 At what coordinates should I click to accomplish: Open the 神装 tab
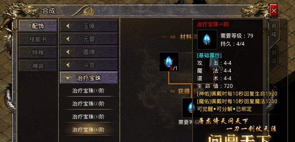click(x=38, y=66)
